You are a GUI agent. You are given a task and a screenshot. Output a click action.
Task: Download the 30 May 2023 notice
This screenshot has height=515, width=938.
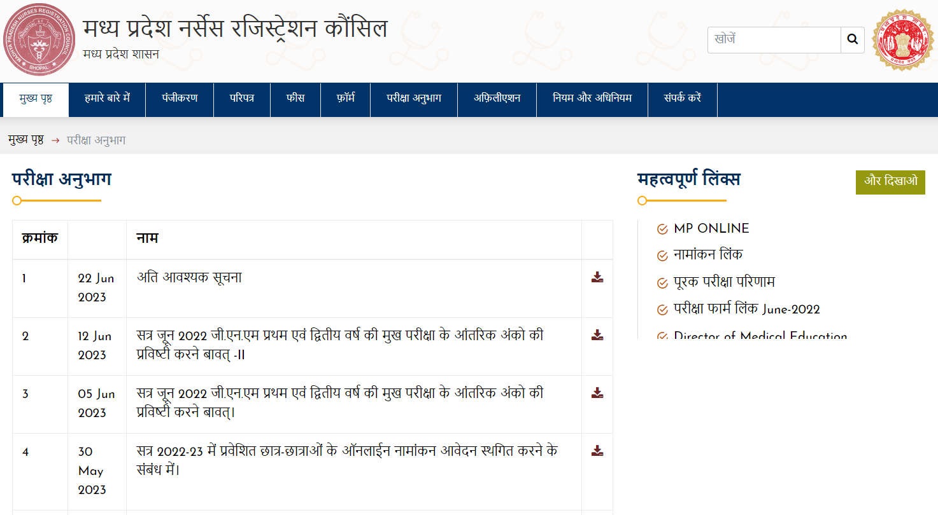tap(597, 451)
